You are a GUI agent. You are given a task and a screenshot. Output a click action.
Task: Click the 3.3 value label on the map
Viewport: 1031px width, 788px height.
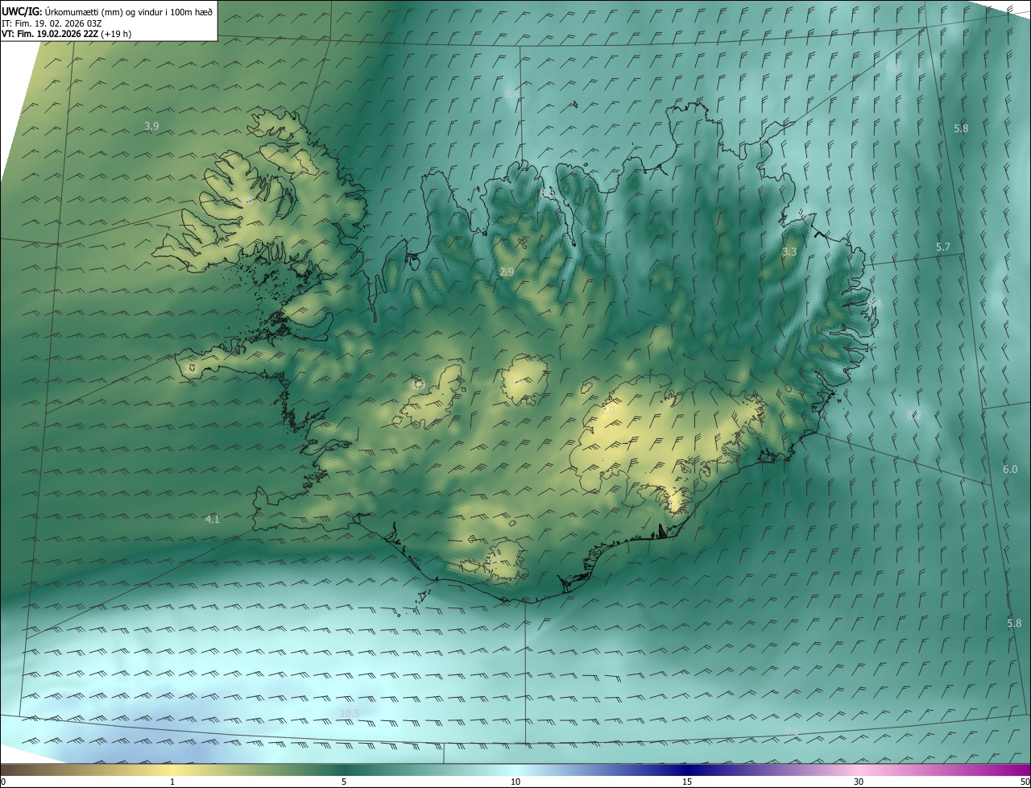[789, 251]
